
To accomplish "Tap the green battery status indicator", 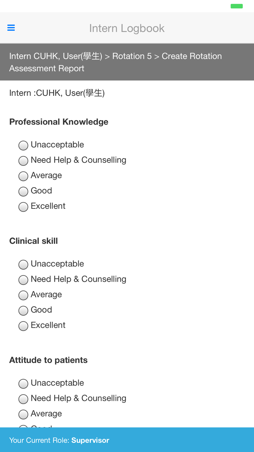I will point(236,6).
